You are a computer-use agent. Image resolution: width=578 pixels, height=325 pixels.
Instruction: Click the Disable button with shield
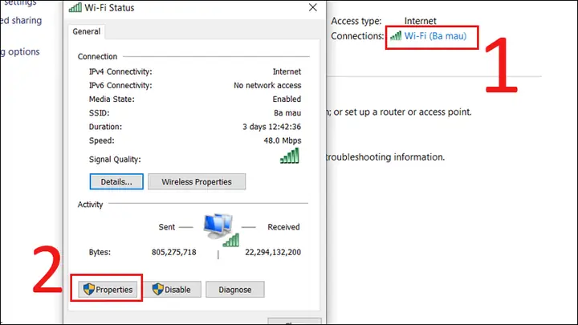[172, 290]
